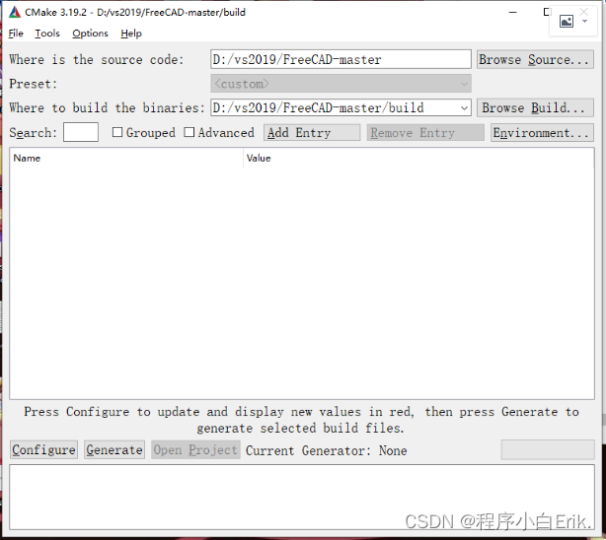This screenshot has height=540, width=606.
Task: Click the Add Entry button
Action: coord(312,133)
